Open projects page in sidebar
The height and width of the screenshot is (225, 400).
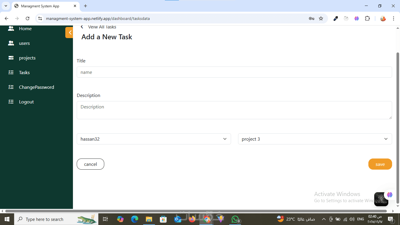(27, 58)
